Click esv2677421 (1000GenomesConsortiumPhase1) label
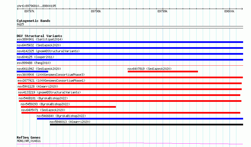 51,81
